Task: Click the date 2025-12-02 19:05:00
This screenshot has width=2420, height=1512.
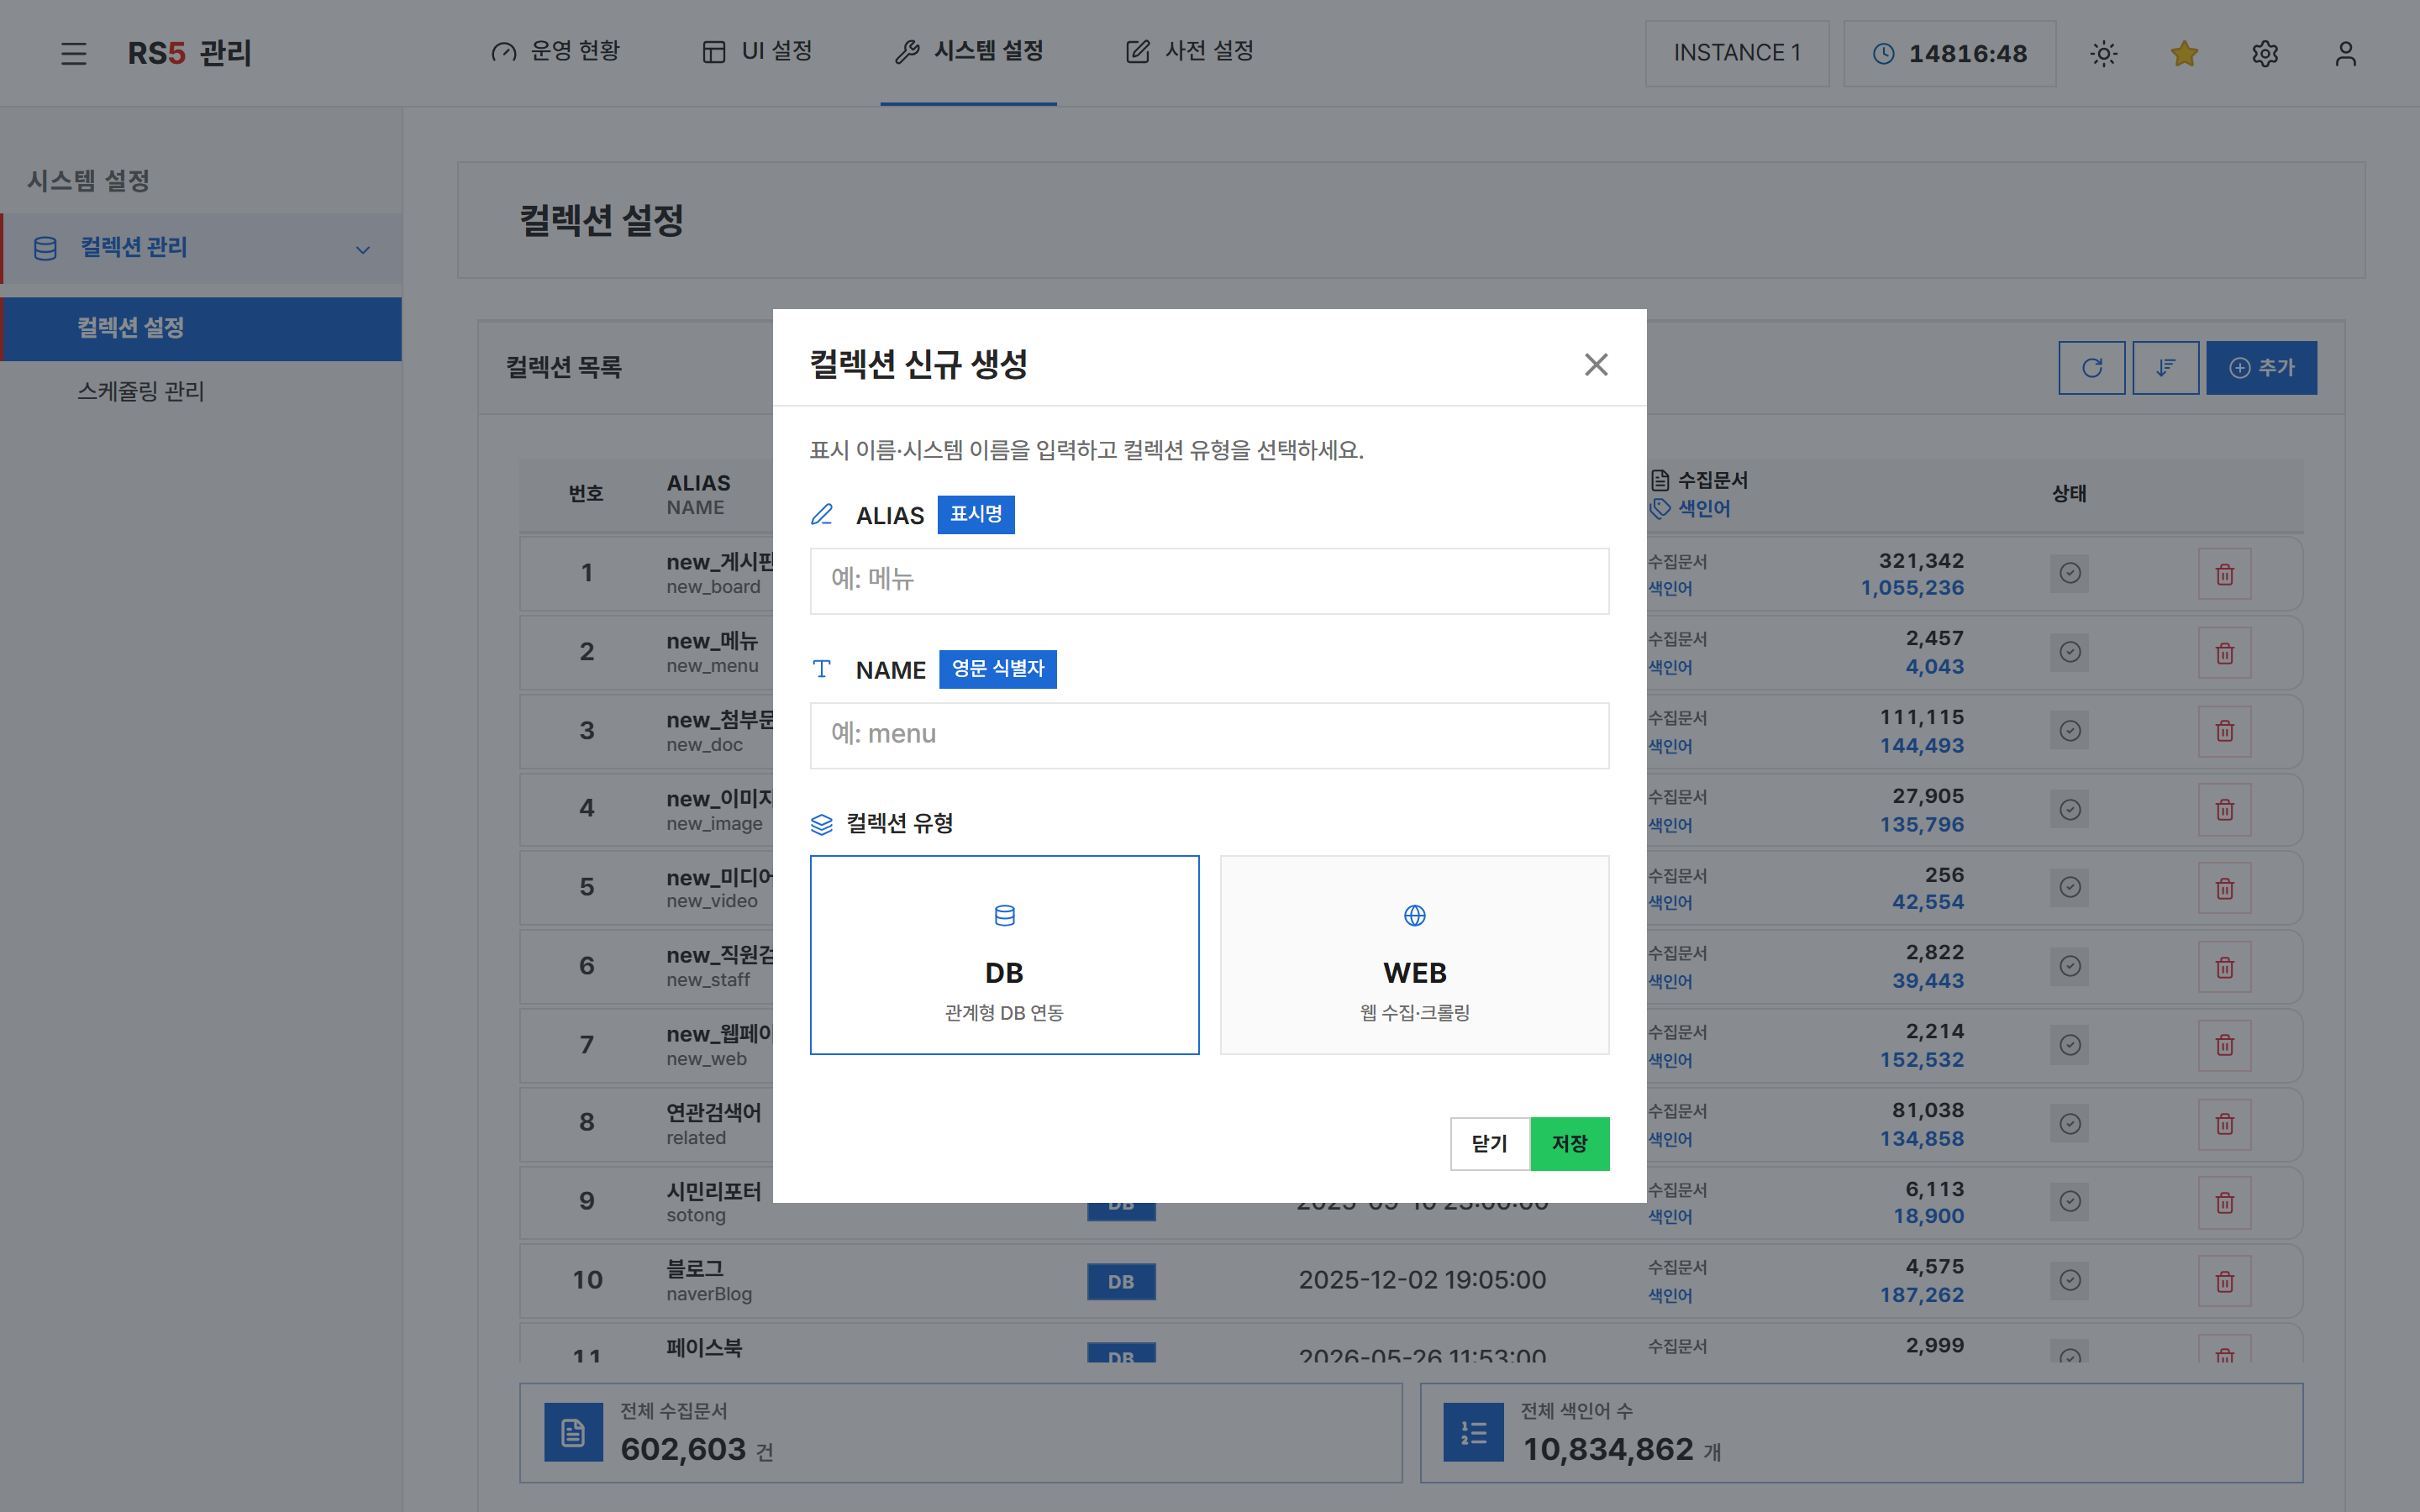Action: 1422,1280
